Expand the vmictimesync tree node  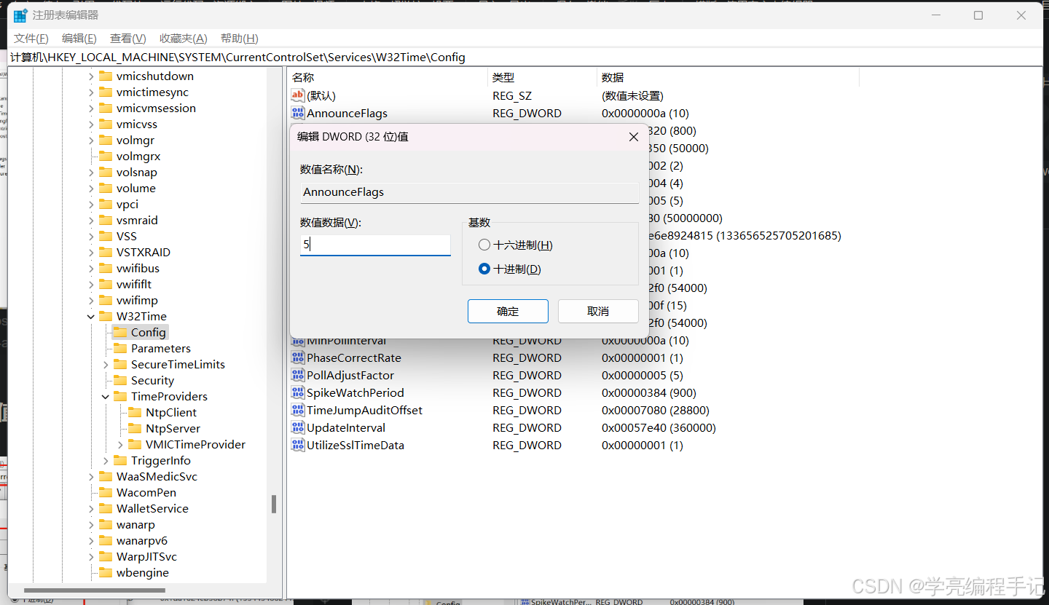[91, 92]
